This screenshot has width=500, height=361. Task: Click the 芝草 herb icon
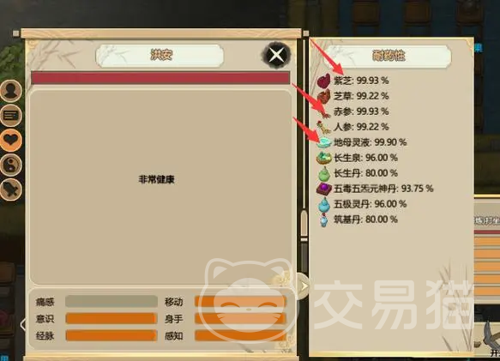click(x=324, y=96)
